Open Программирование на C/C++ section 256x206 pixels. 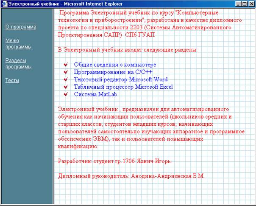click(x=113, y=72)
